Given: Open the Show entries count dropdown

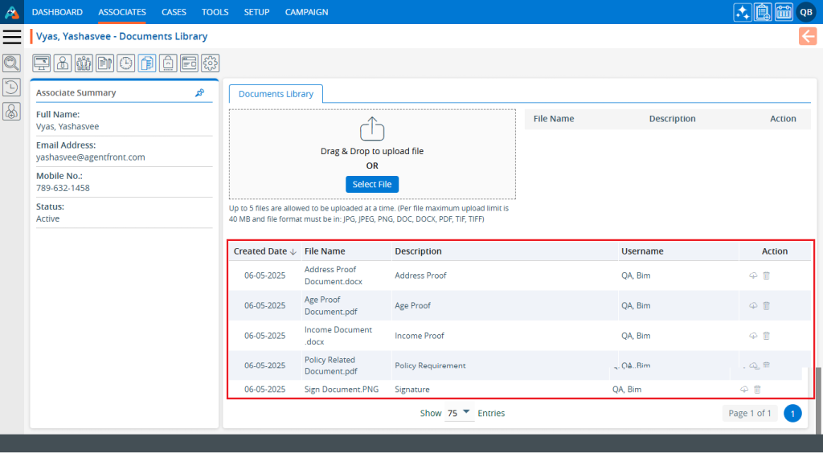Looking at the screenshot, I should (459, 413).
